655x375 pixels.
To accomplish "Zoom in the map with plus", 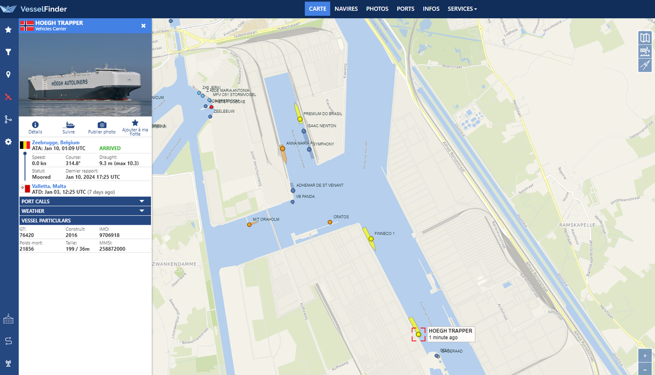I will point(645,356).
